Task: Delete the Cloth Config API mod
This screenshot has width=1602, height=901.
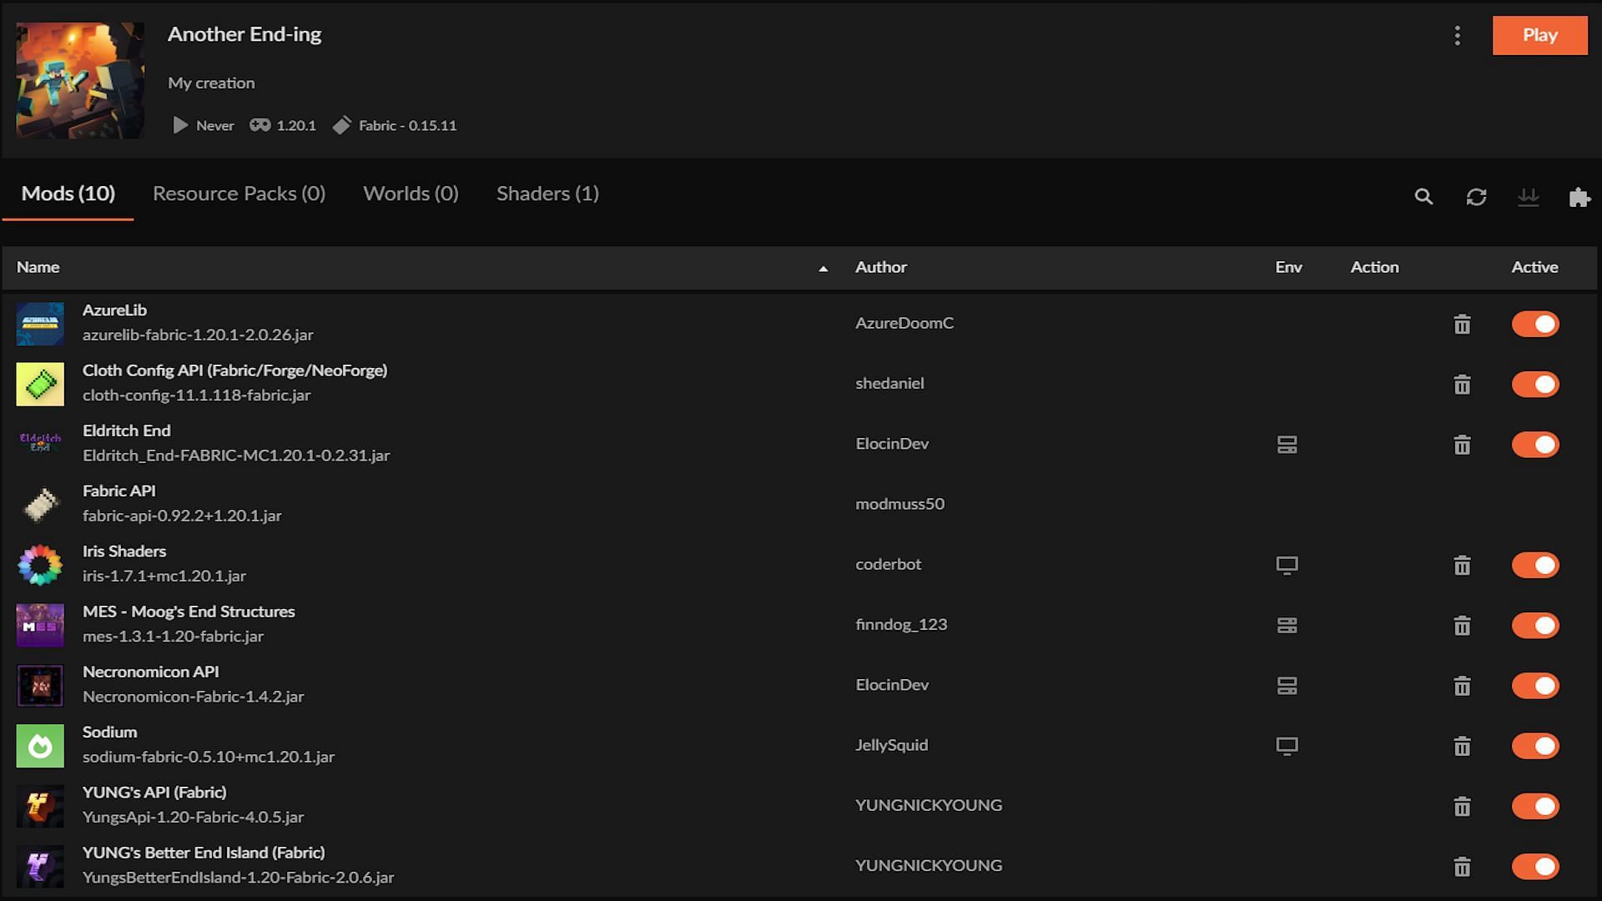Action: click(x=1462, y=384)
